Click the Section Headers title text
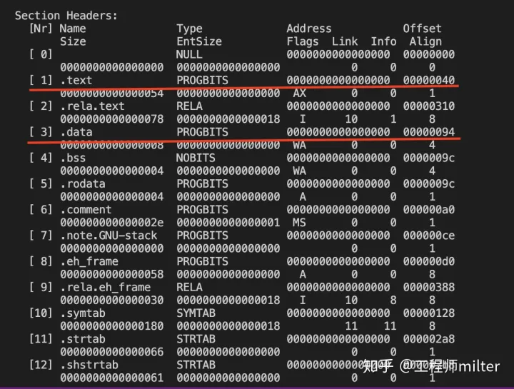This screenshot has width=514, height=389. coord(66,16)
